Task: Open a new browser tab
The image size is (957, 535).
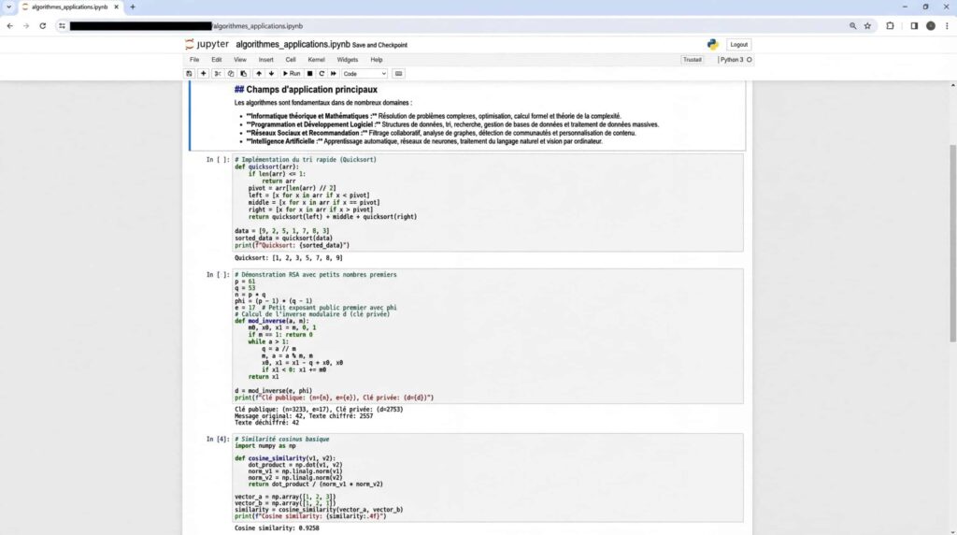Action: coord(133,7)
